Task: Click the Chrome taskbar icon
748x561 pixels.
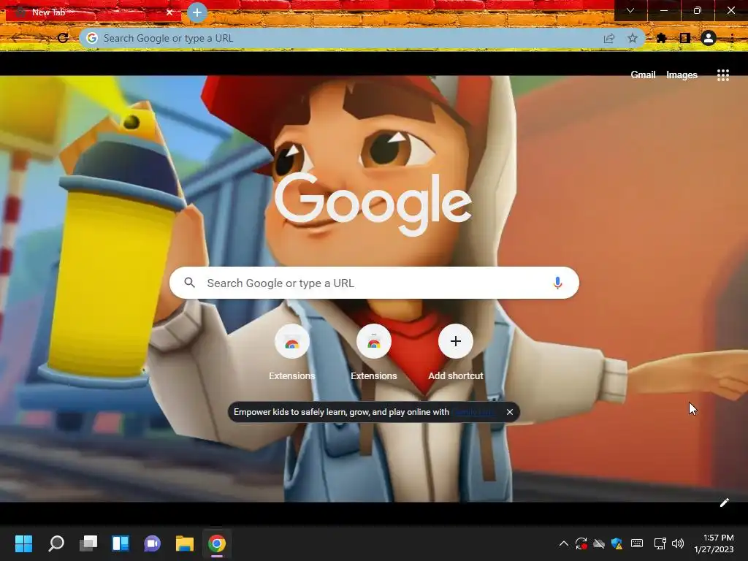Action: click(x=216, y=543)
